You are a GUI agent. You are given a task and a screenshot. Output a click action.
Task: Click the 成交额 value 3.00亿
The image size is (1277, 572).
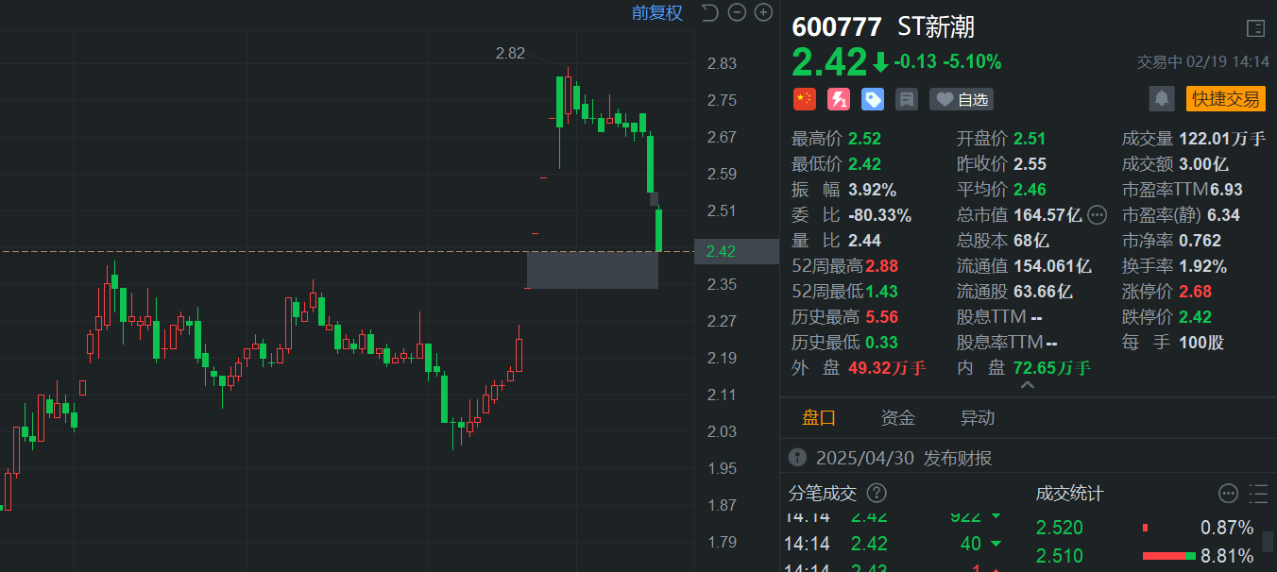pos(1202,164)
